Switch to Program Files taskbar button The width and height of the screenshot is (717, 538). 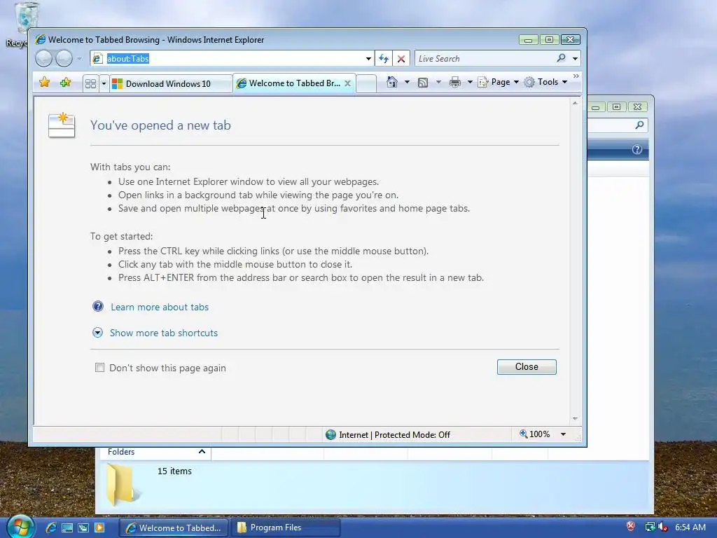click(286, 527)
